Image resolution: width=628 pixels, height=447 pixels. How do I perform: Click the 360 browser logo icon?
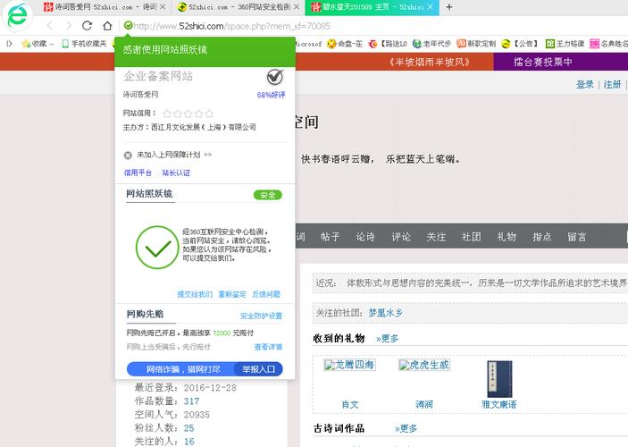point(17,16)
